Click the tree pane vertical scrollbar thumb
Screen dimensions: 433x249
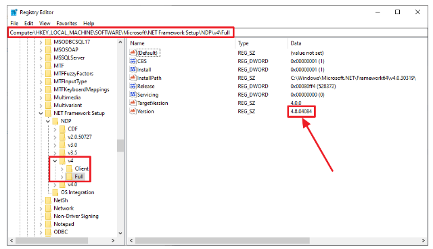(120, 145)
